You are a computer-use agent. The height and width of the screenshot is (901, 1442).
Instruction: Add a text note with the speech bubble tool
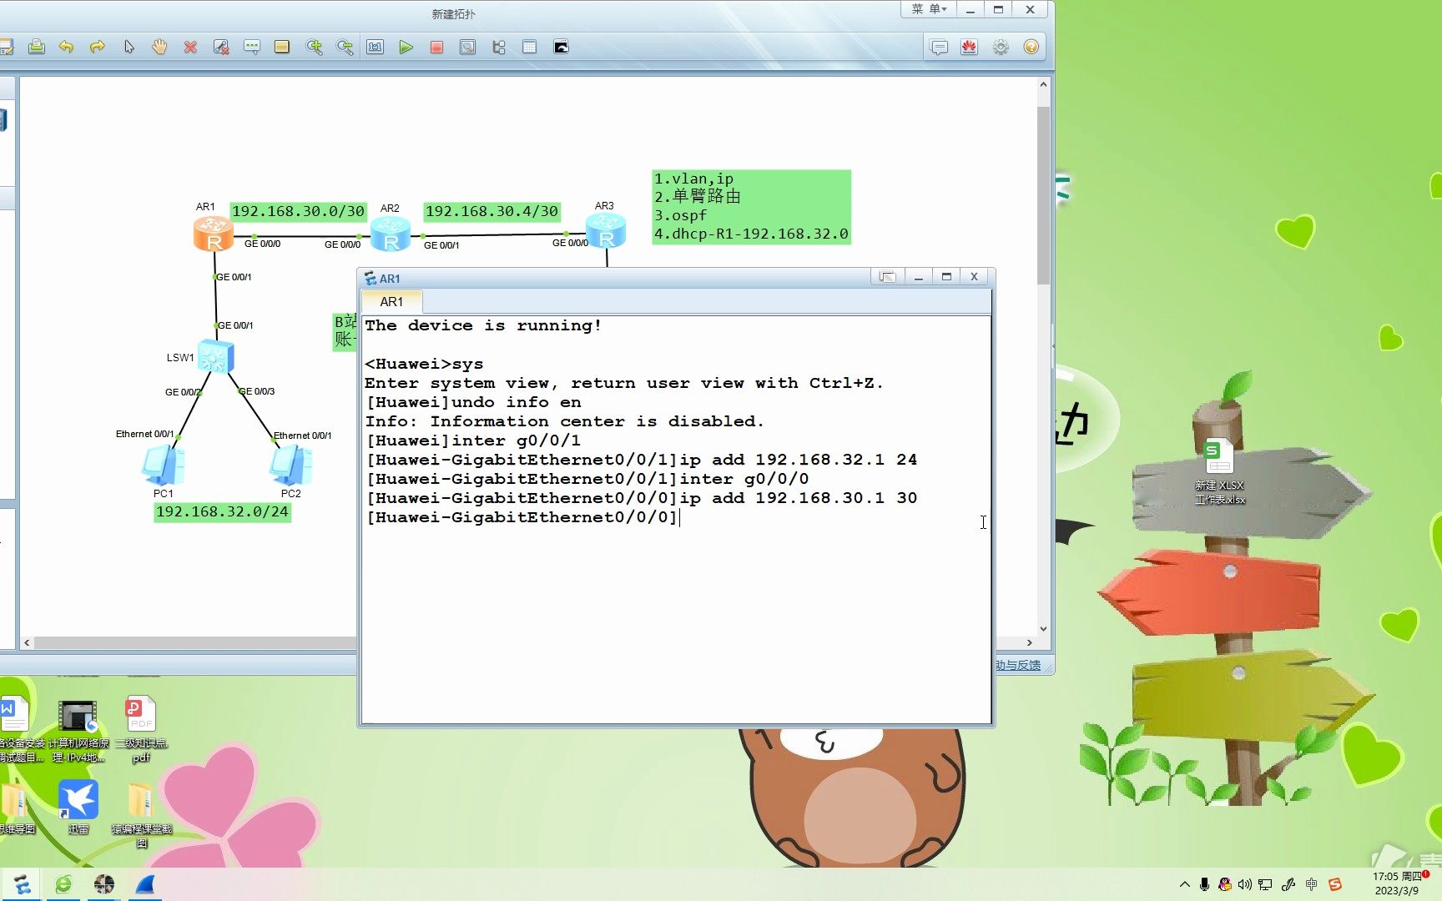(x=252, y=47)
